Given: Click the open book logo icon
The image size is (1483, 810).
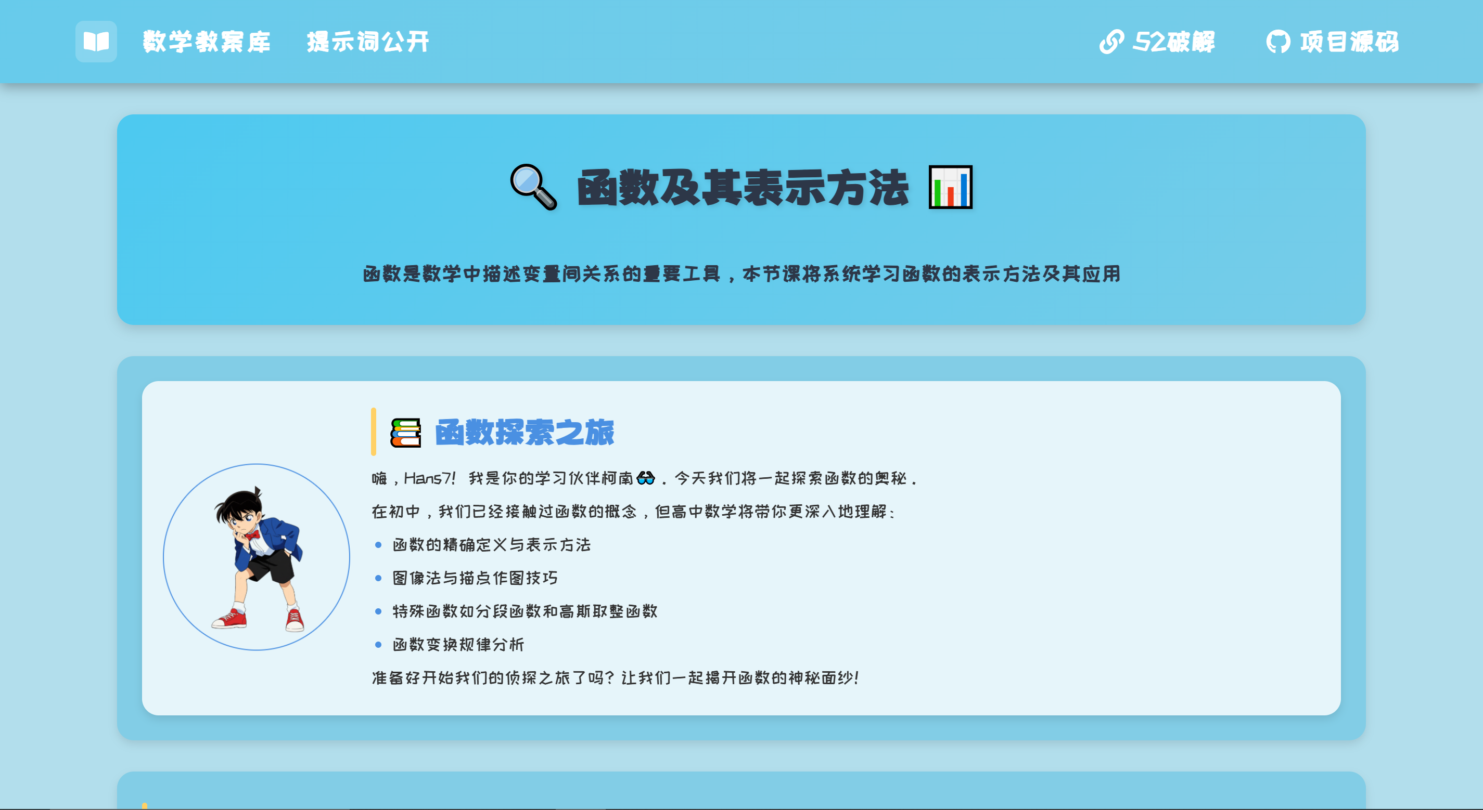Looking at the screenshot, I should coord(96,42).
